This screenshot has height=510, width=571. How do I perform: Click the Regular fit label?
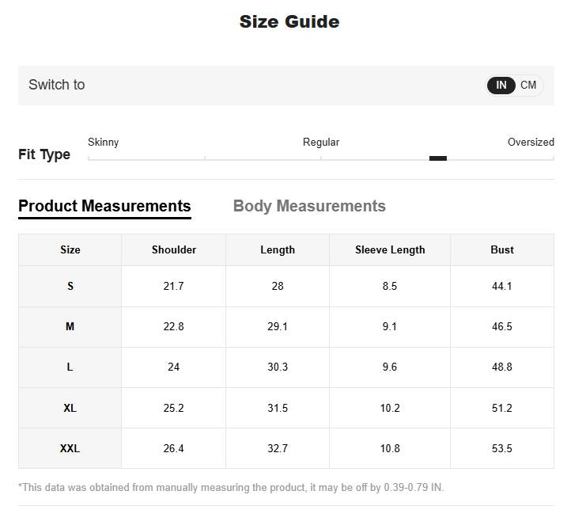[321, 142]
